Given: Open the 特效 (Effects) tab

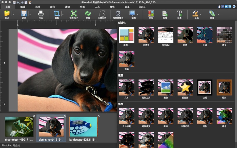Looking at the screenshot, I should coord(82,7).
